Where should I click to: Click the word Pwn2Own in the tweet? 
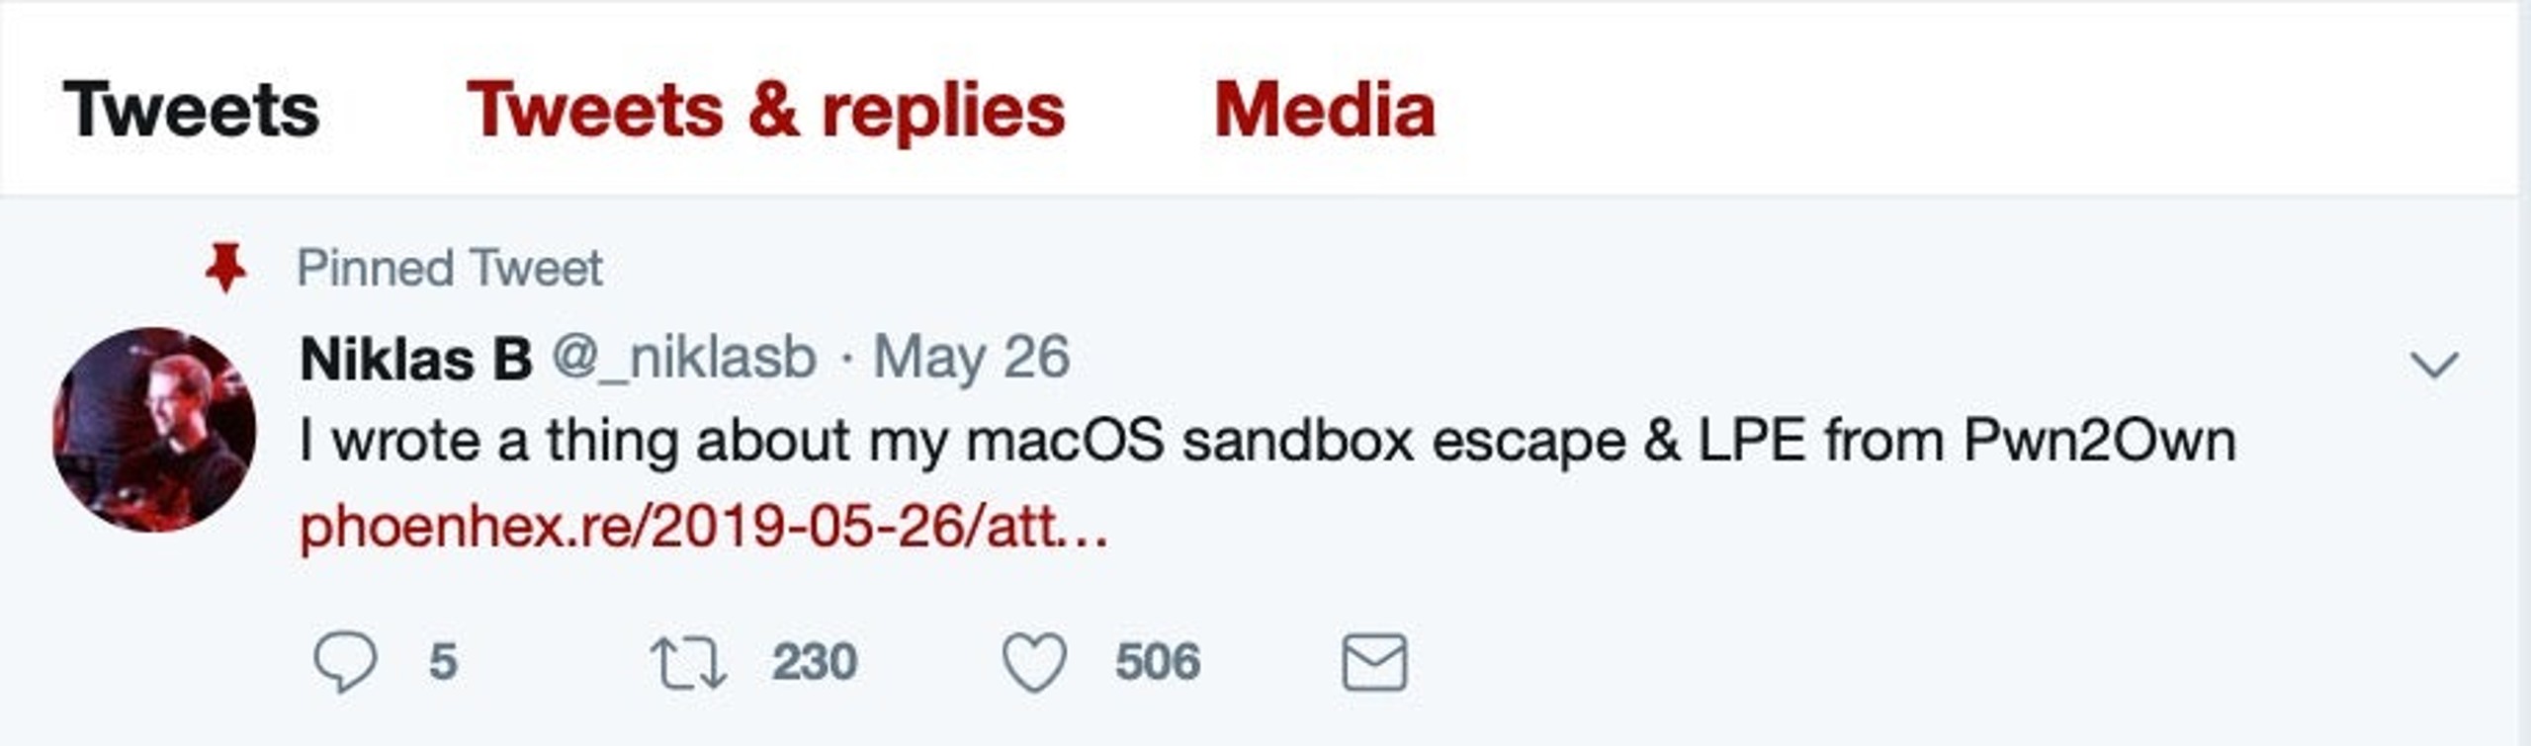click(x=2099, y=441)
